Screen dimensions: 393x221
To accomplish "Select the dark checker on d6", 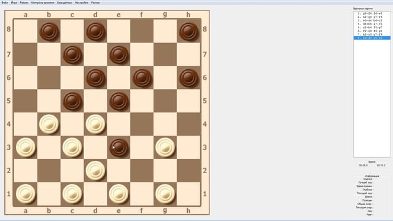I will (96, 78).
